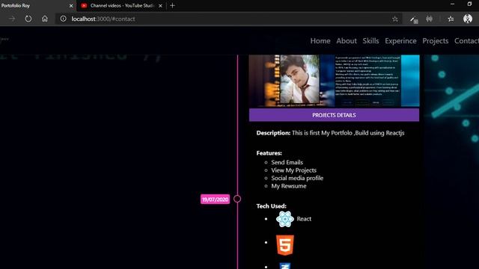Reload the page with refresh icon

[28, 19]
